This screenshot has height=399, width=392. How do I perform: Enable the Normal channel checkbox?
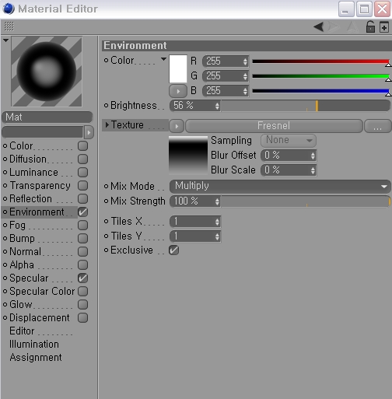point(83,252)
